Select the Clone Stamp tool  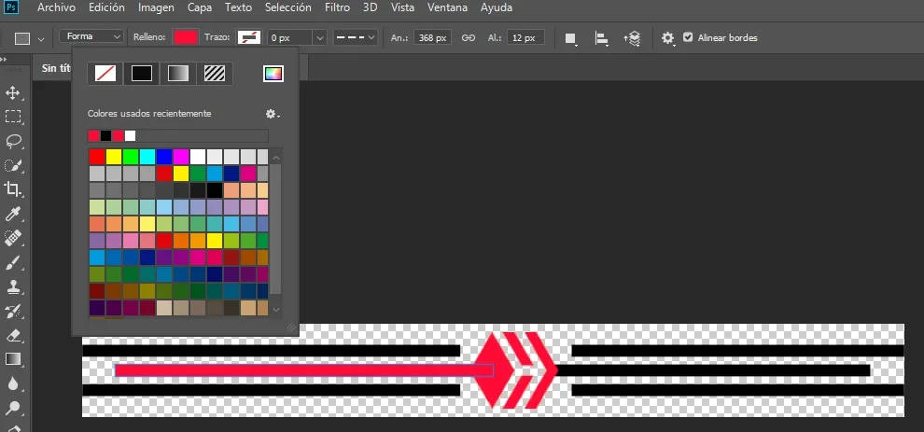[x=13, y=287]
